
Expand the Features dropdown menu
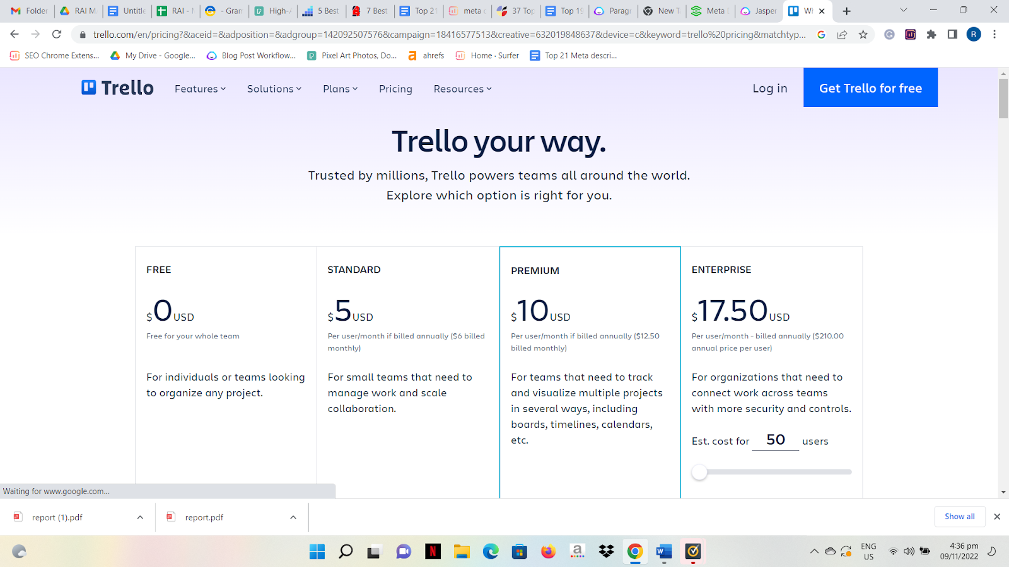click(x=200, y=89)
